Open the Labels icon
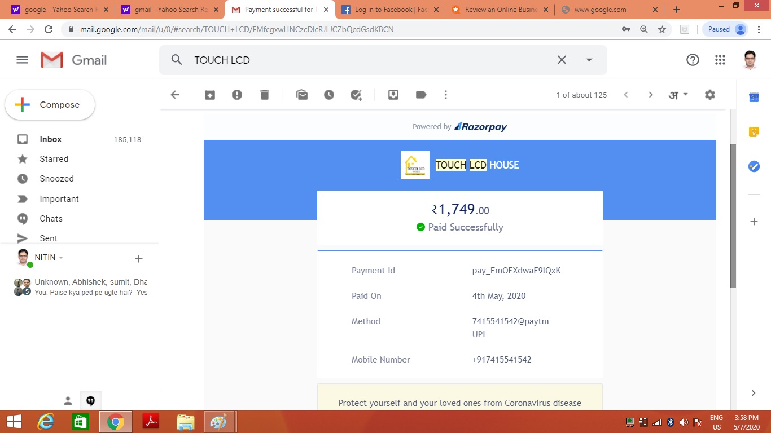The image size is (771, 433). point(421,95)
